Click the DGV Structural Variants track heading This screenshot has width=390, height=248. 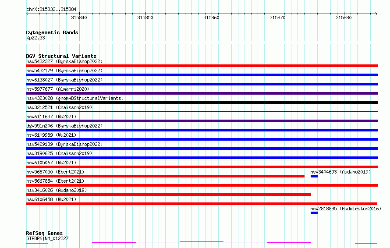[61, 56]
